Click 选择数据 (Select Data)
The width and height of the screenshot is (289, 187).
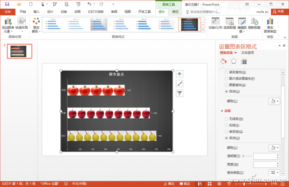pos(230,24)
